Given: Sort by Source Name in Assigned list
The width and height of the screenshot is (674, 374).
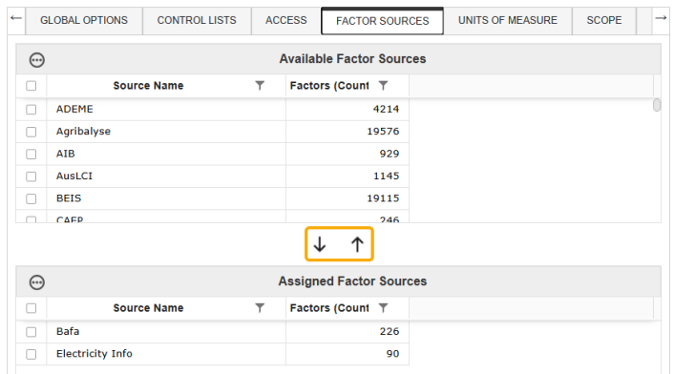Looking at the screenshot, I should [x=148, y=308].
